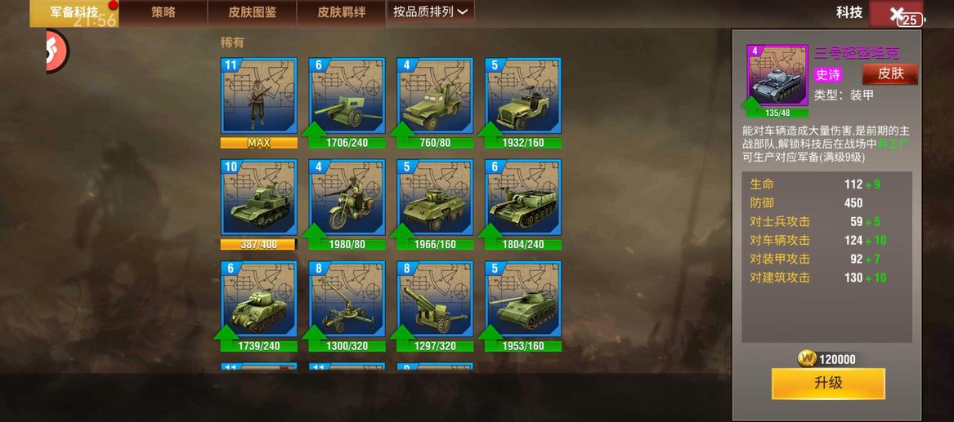Click the 升级 upgrade button

click(x=828, y=383)
